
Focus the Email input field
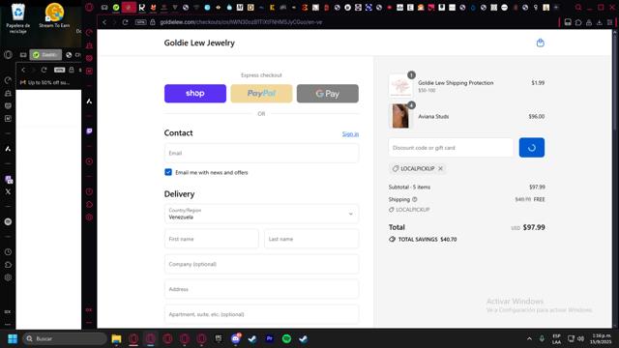[261, 153]
